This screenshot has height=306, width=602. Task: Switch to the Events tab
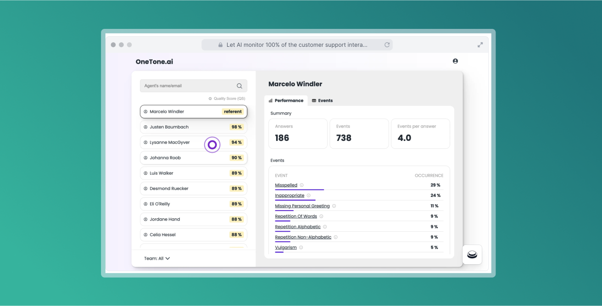point(325,100)
